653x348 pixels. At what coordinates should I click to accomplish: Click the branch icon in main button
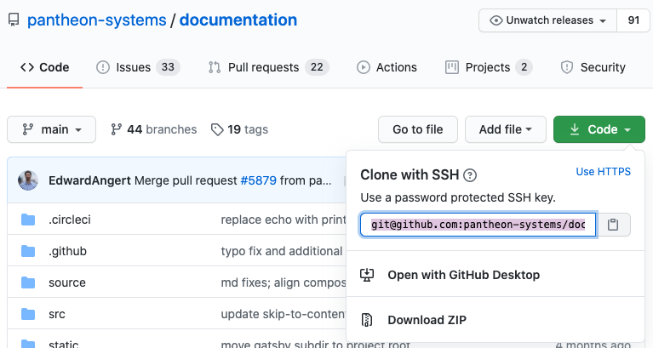(27, 129)
